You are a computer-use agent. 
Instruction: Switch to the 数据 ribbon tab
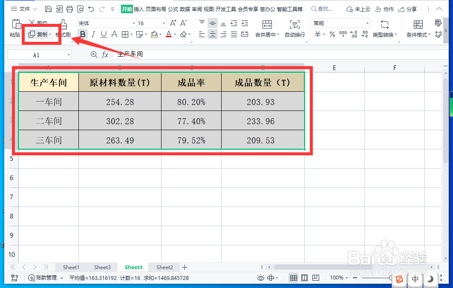coord(185,9)
